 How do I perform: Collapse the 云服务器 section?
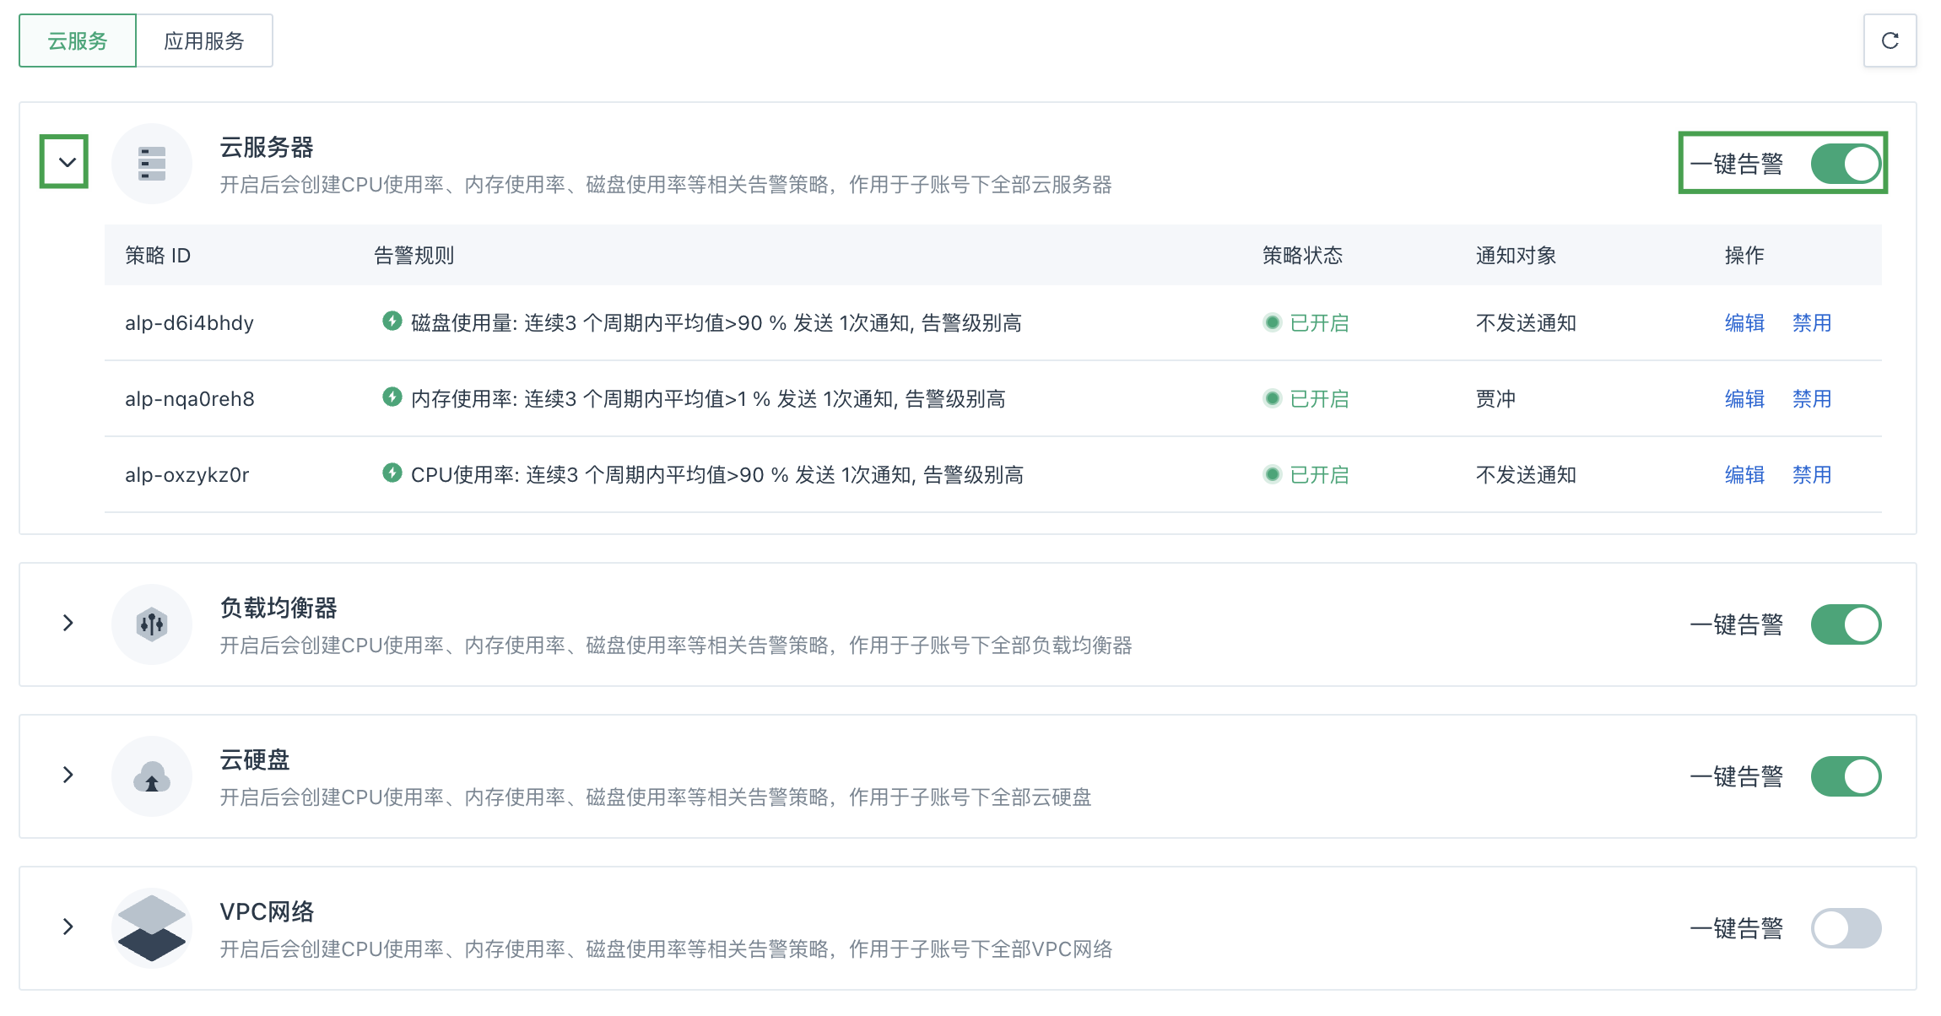(x=67, y=162)
